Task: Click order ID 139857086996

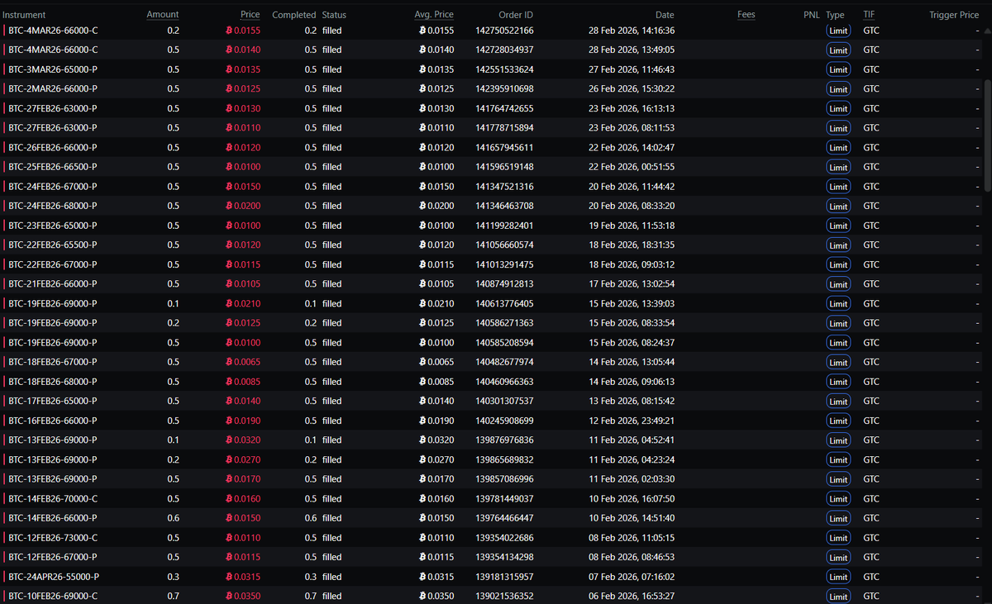Action: click(x=504, y=479)
